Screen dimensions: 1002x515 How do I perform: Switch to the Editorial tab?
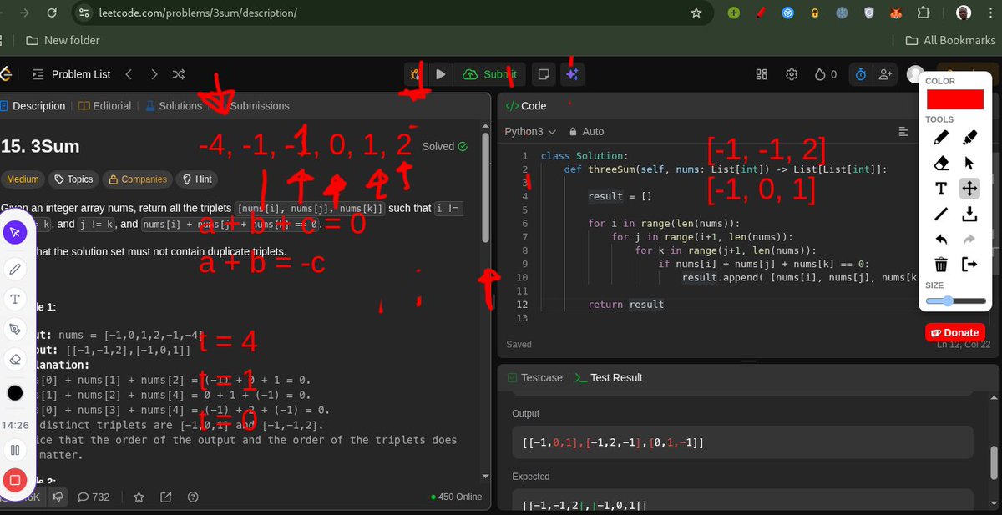(105, 106)
